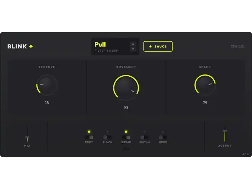Screen dimensions: 252x189
Task: Click the Space knob
Action: click(205, 85)
